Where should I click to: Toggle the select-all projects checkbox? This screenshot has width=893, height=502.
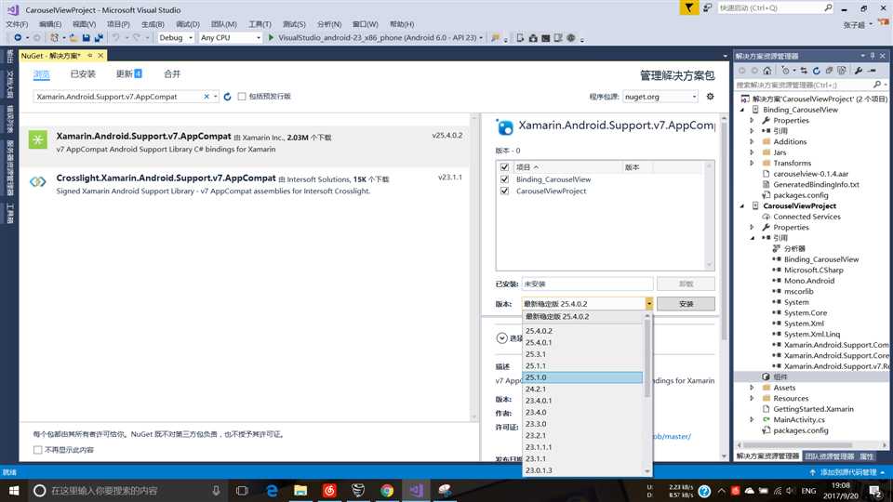(x=504, y=167)
